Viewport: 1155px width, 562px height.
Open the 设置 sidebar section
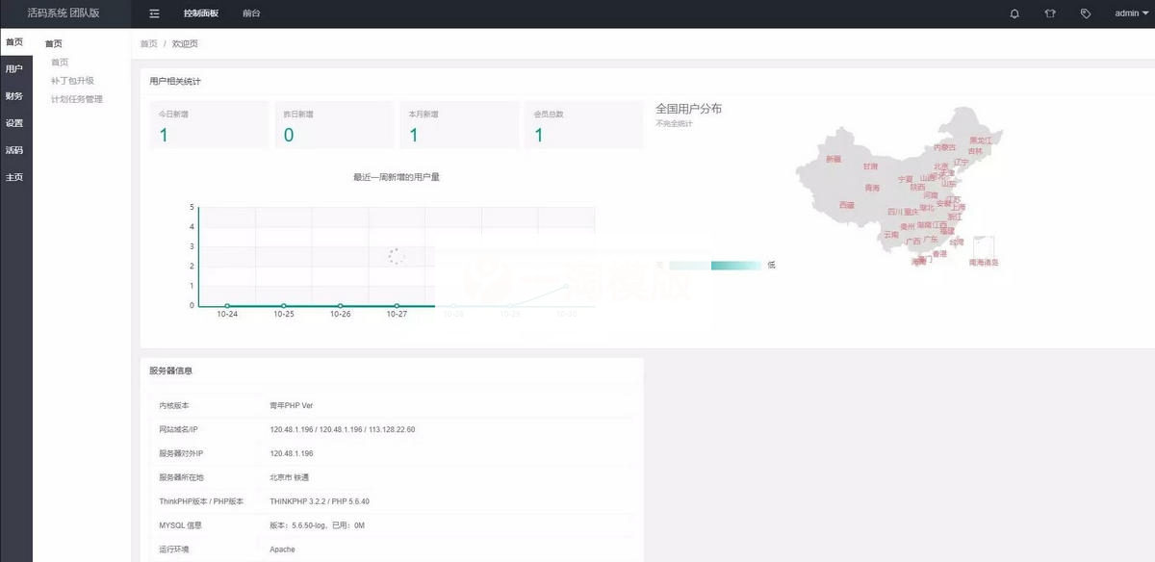(x=13, y=122)
